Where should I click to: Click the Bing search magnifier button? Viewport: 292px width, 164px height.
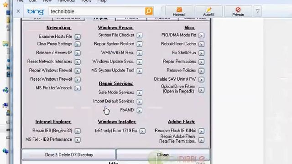click(149, 11)
